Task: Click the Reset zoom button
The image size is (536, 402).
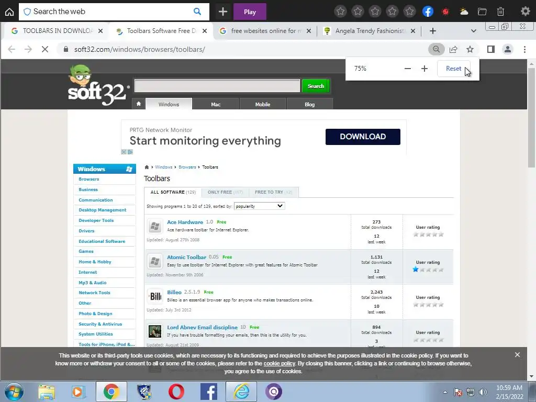Action: tap(453, 69)
